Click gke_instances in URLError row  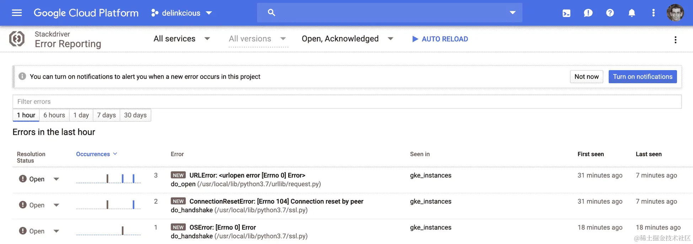430,175
